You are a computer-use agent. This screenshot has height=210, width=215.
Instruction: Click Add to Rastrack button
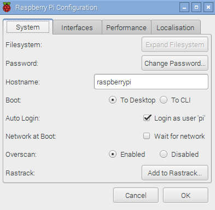(175, 173)
